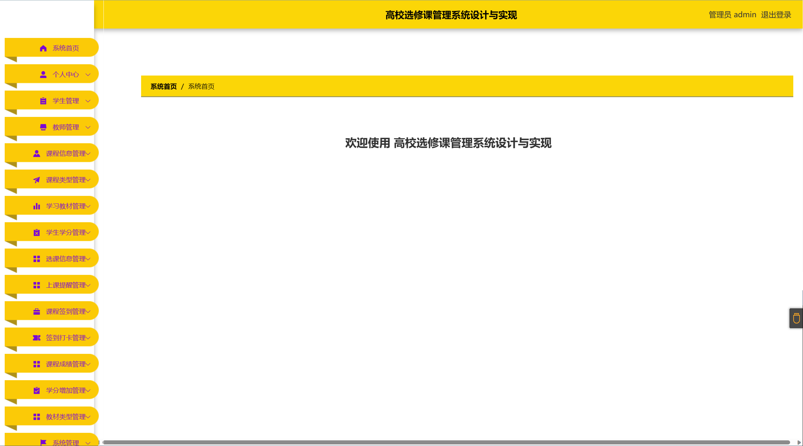This screenshot has height=446, width=803.
Task: Click the ticket icon beside 签到打卡管理
Action: coord(37,338)
